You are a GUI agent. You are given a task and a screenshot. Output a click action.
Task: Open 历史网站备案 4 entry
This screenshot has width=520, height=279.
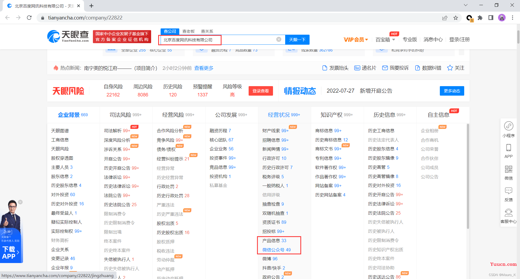click(x=330, y=195)
